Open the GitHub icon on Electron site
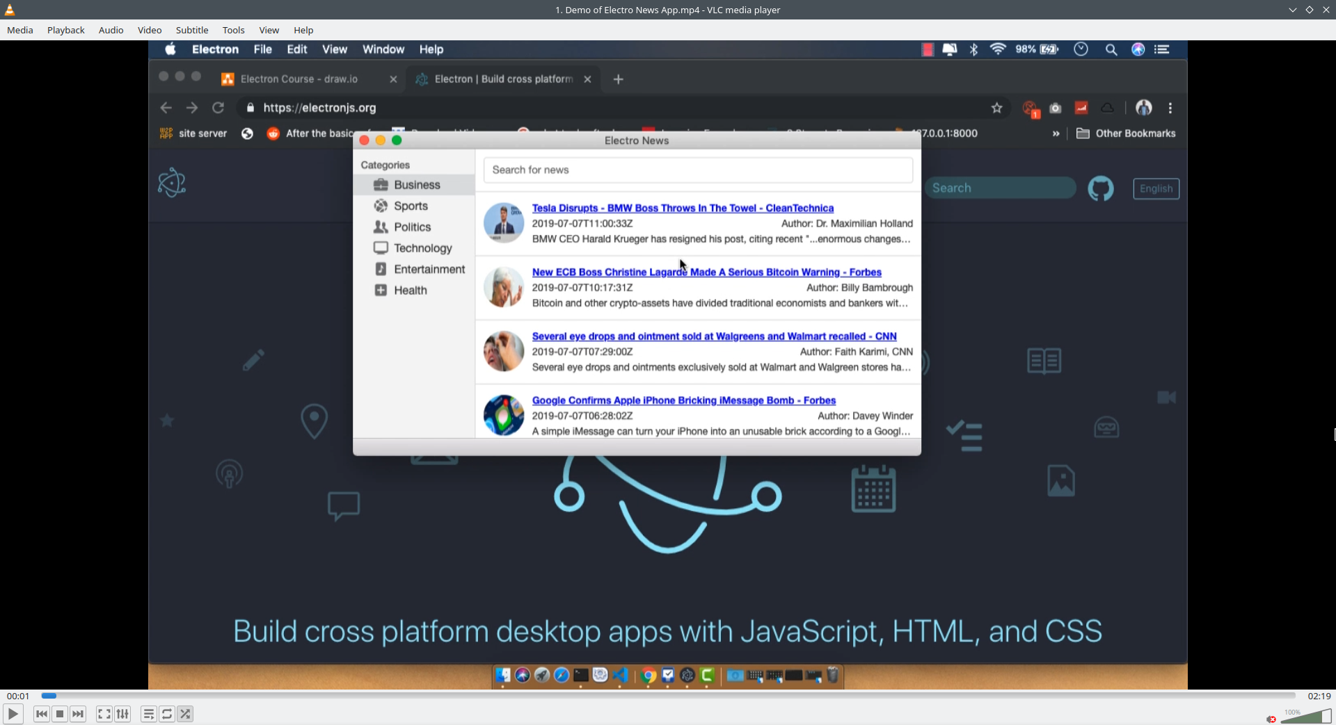The image size is (1336, 725). coord(1101,188)
